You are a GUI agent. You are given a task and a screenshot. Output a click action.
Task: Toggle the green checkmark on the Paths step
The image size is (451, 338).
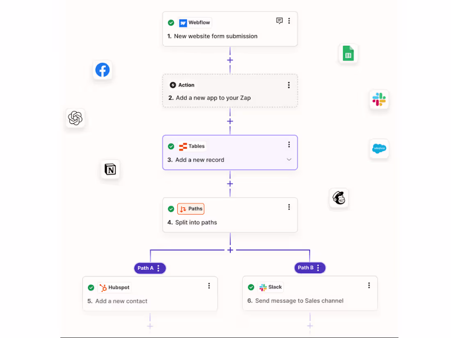[x=171, y=209]
